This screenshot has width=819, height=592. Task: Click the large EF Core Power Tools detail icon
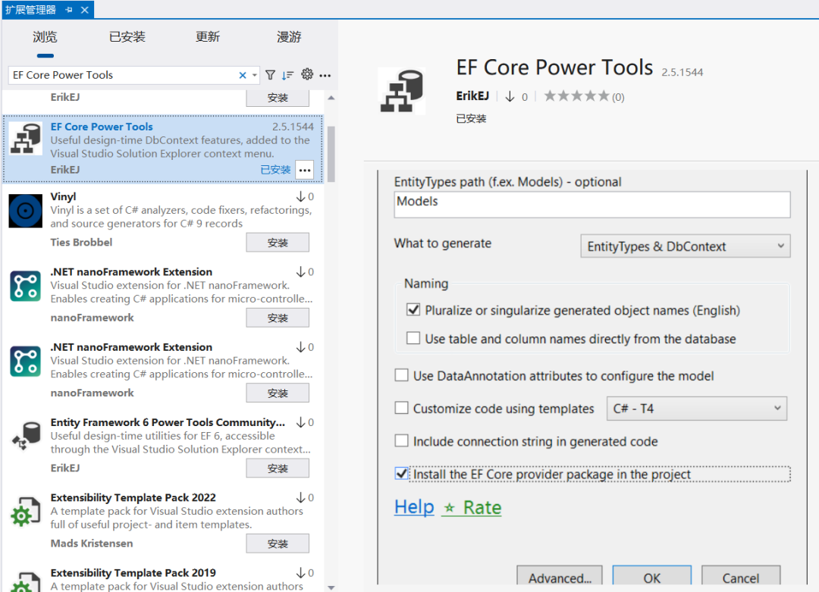(x=401, y=91)
